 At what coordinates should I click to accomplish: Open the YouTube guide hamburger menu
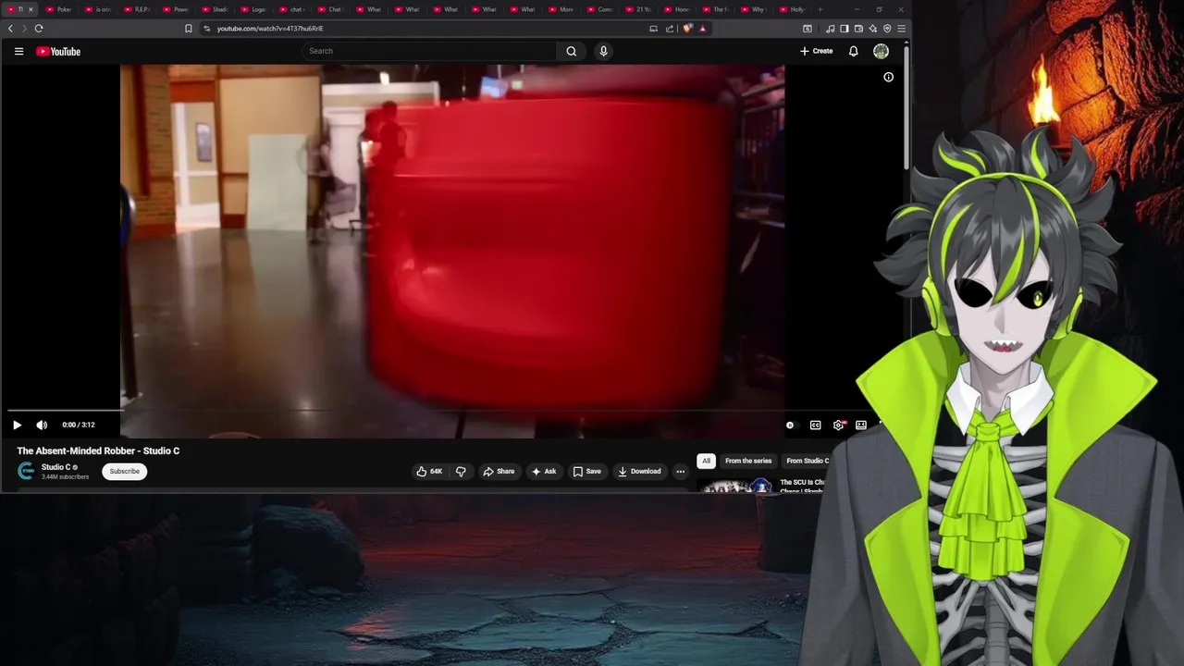tap(18, 51)
